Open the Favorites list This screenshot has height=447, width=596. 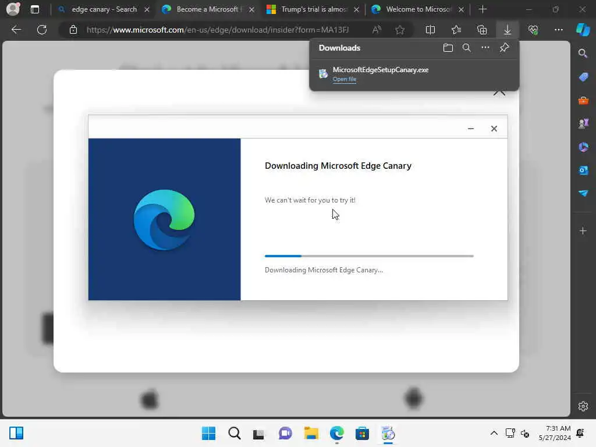[x=456, y=30]
